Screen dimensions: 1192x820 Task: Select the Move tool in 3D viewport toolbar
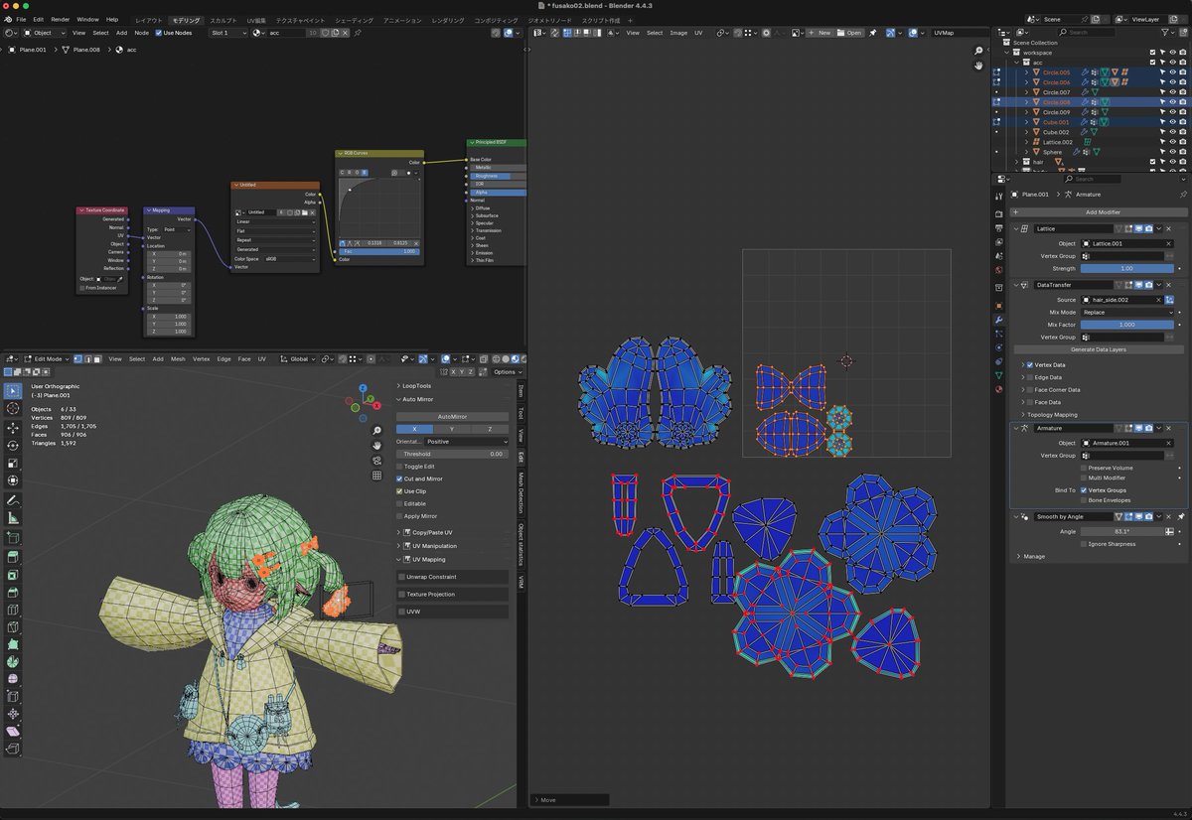point(13,428)
